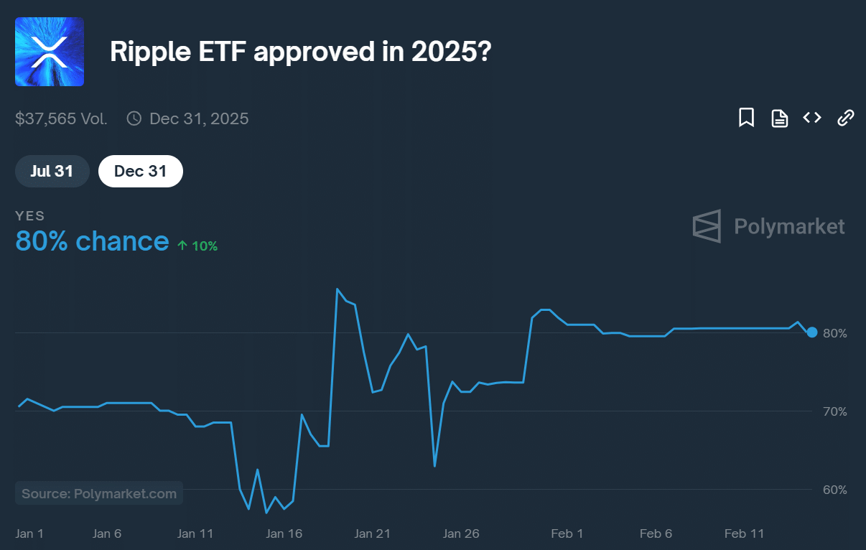Click the Polymarket logo emblem
This screenshot has height=550, width=866.
click(x=706, y=227)
